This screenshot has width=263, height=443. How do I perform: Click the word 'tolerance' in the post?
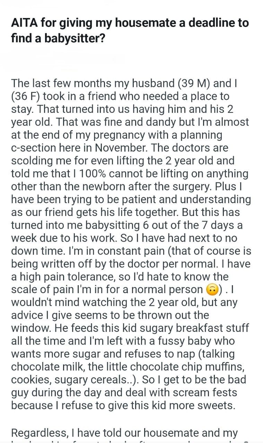point(98,276)
